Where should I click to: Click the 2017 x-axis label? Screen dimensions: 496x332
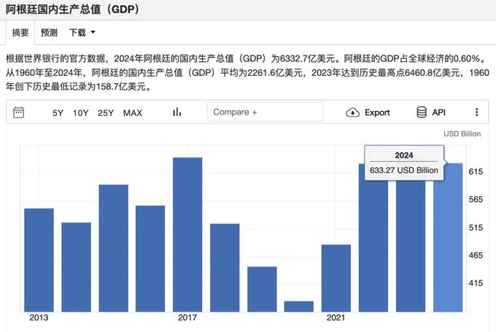pos(187,317)
